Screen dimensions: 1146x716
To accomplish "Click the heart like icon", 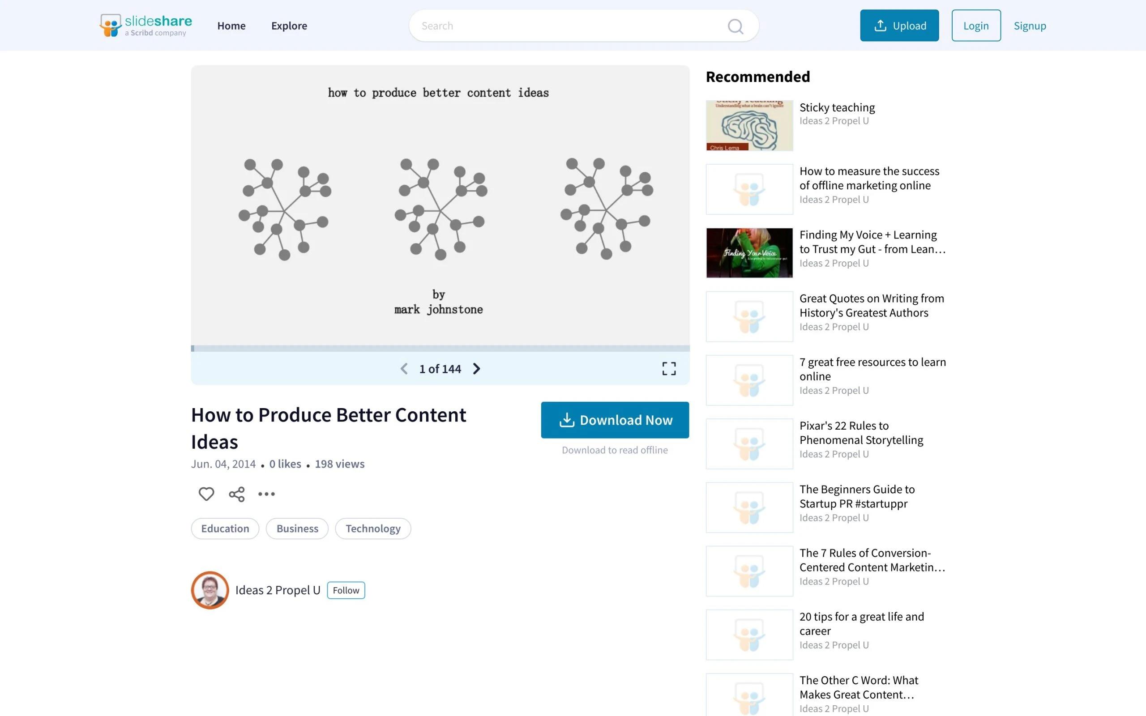I will [x=206, y=494].
